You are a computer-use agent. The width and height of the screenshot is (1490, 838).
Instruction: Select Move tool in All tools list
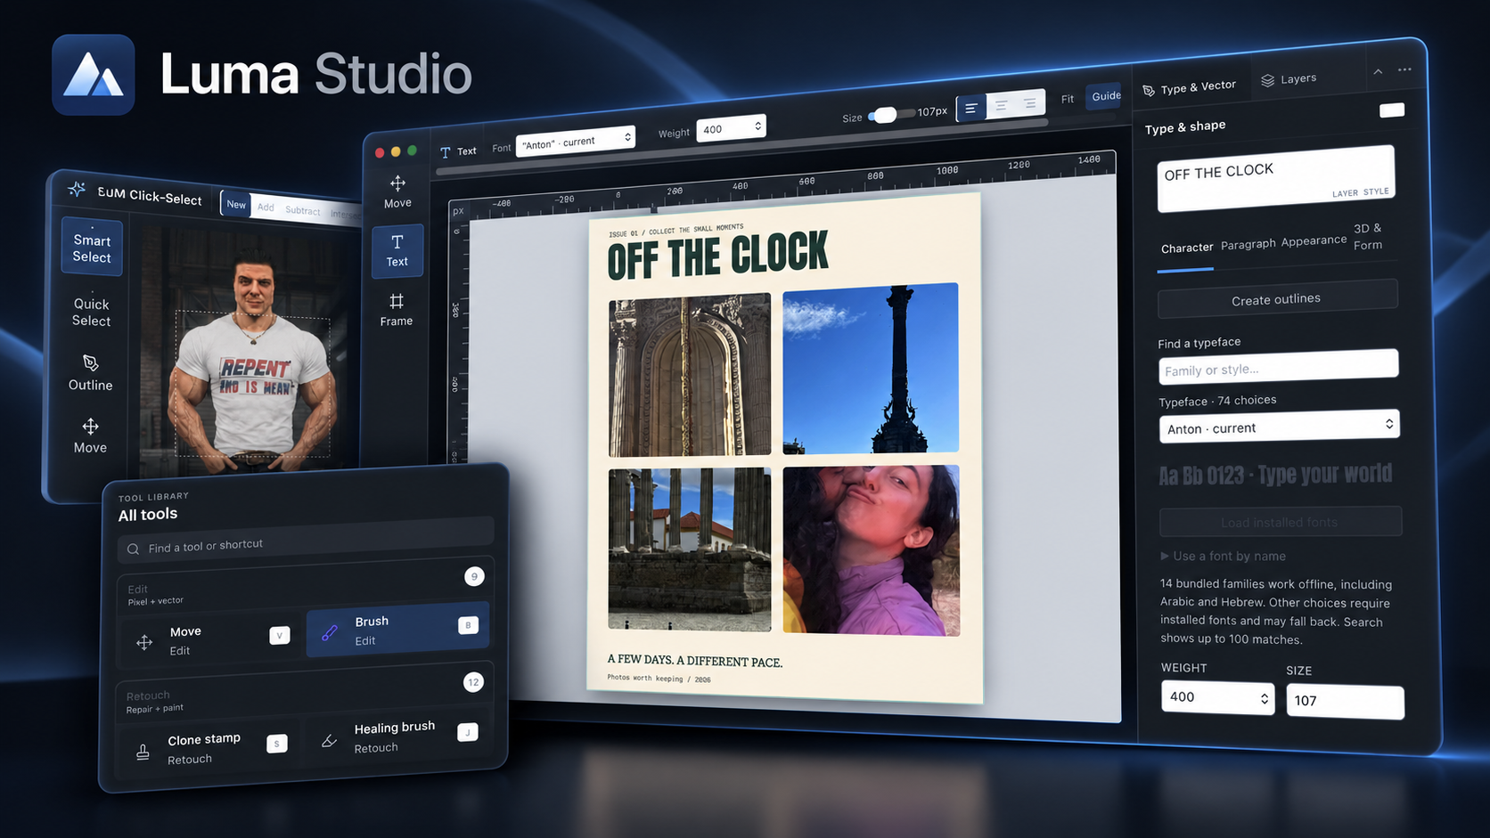210,640
